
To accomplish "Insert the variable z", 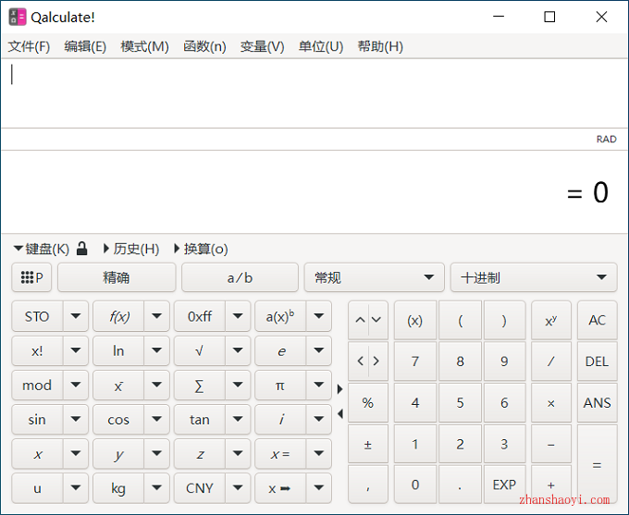I will click(200, 454).
